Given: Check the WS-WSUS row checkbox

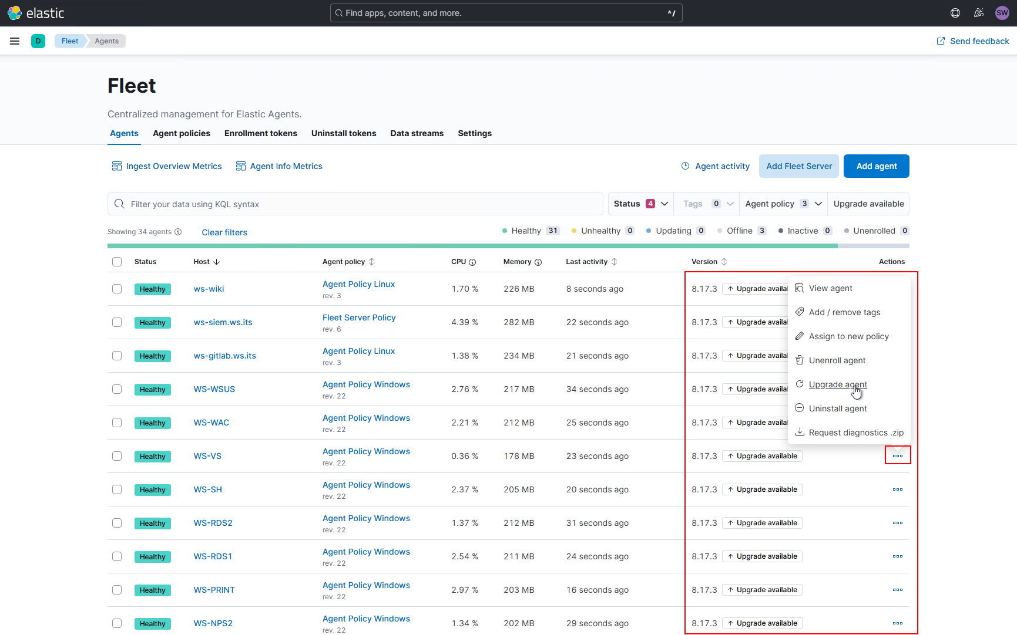Looking at the screenshot, I should (117, 389).
